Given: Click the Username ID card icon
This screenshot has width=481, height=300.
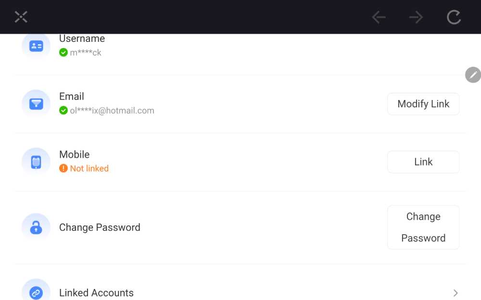Looking at the screenshot, I should pyautogui.click(x=36, y=46).
